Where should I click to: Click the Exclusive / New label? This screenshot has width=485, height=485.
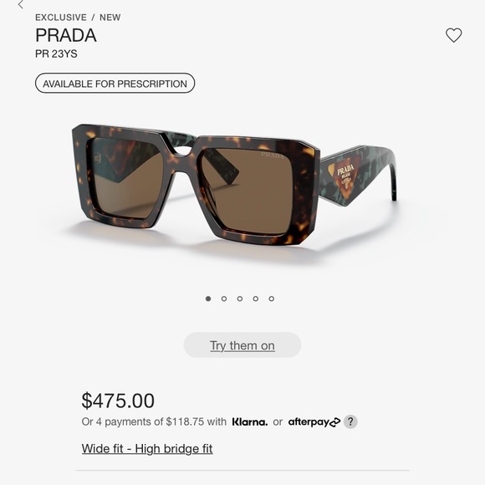point(78,18)
